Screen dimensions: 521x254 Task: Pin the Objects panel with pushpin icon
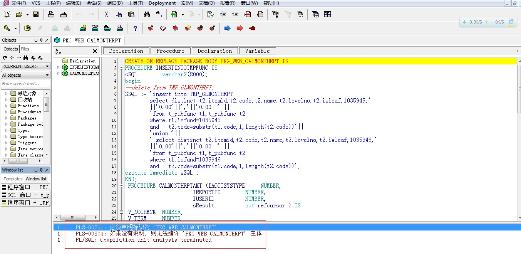41,40
